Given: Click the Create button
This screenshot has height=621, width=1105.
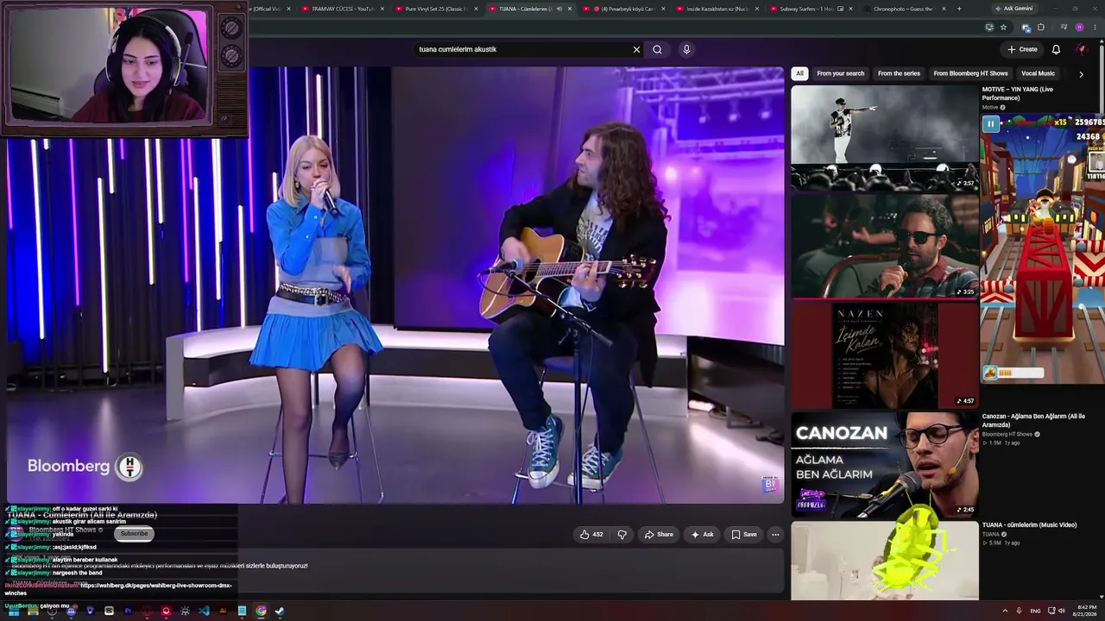Looking at the screenshot, I should click(x=1022, y=49).
